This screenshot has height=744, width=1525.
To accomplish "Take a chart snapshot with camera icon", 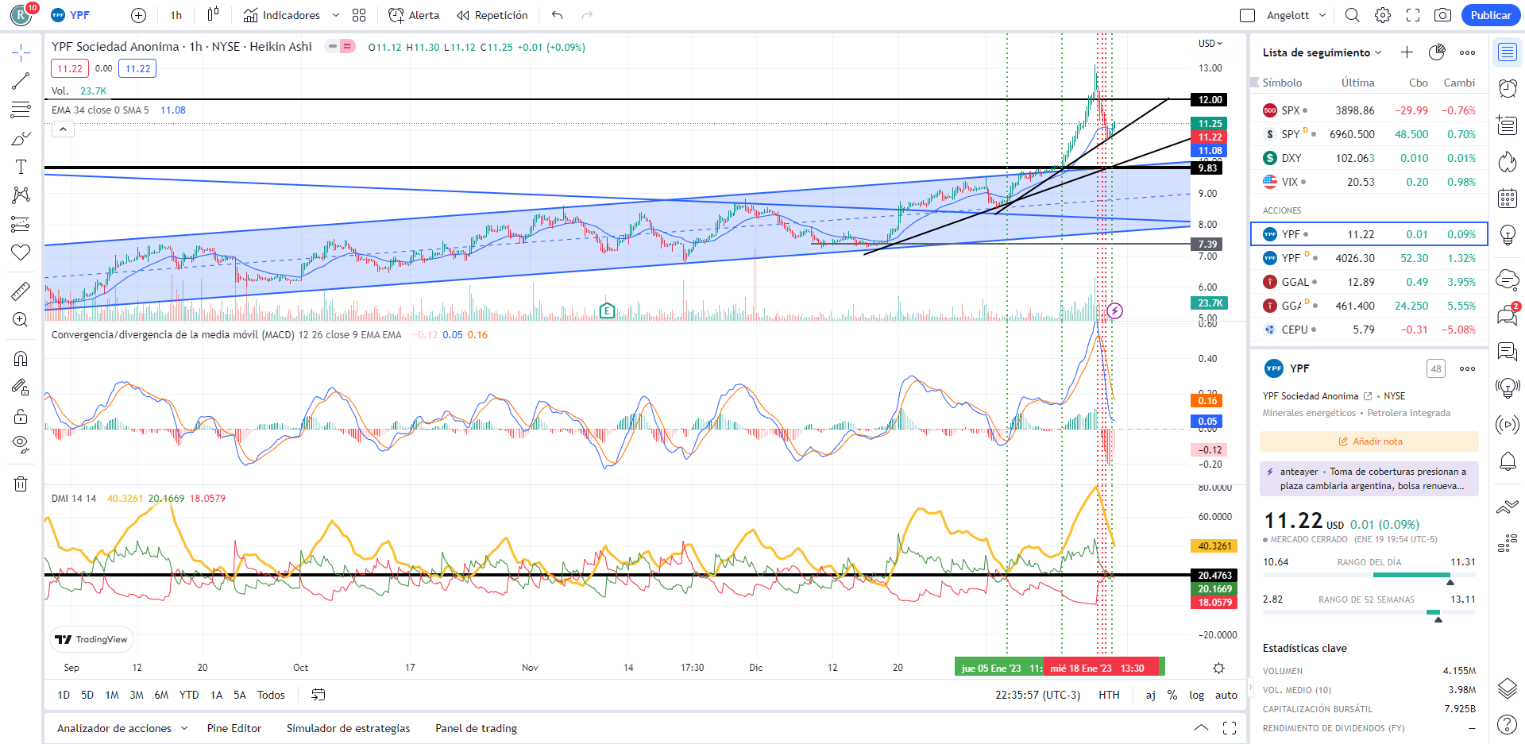I will [1442, 15].
